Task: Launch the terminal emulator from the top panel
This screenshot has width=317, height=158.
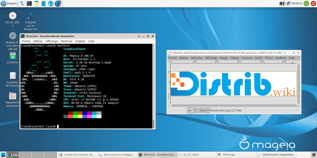Action: point(30,4)
